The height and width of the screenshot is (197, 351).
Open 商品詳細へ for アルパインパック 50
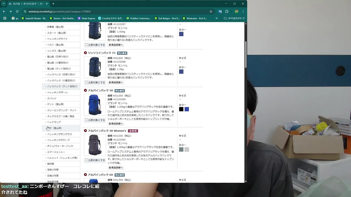tap(116, 124)
